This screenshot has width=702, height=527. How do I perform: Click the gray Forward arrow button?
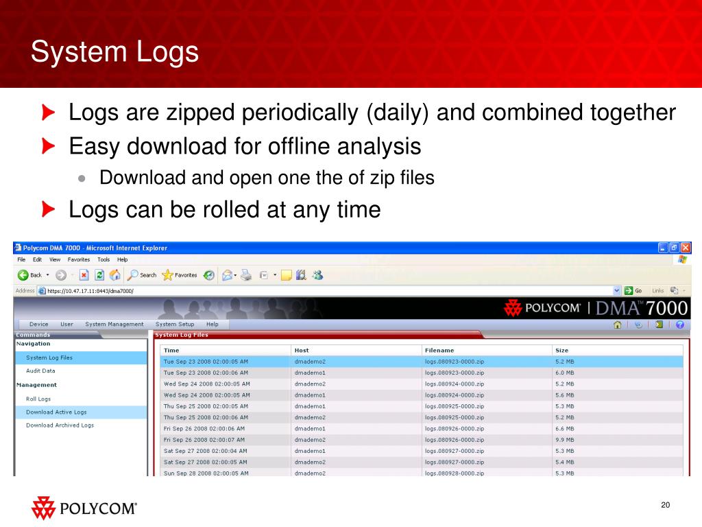61,275
